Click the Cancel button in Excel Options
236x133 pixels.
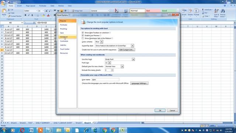pos(172,110)
